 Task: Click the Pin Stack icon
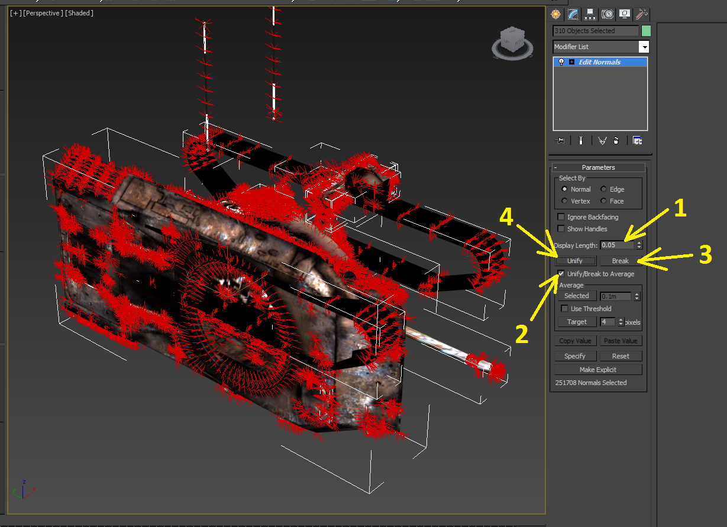(x=561, y=141)
